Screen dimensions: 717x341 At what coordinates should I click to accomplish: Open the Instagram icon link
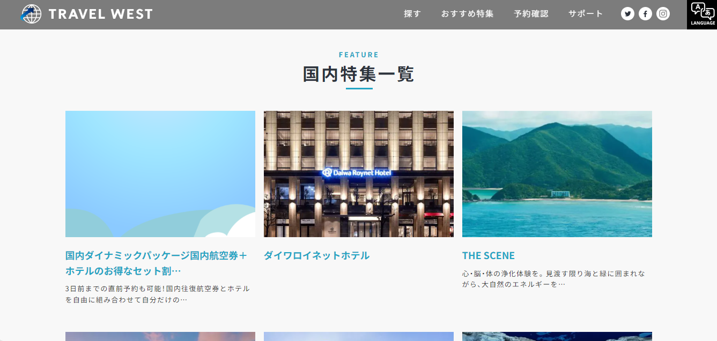click(663, 14)
